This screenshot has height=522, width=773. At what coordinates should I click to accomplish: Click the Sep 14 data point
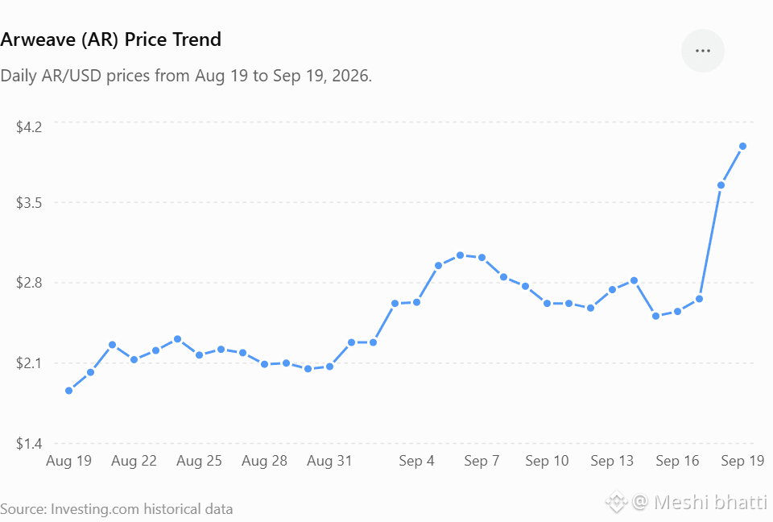(x=634, y=280)
